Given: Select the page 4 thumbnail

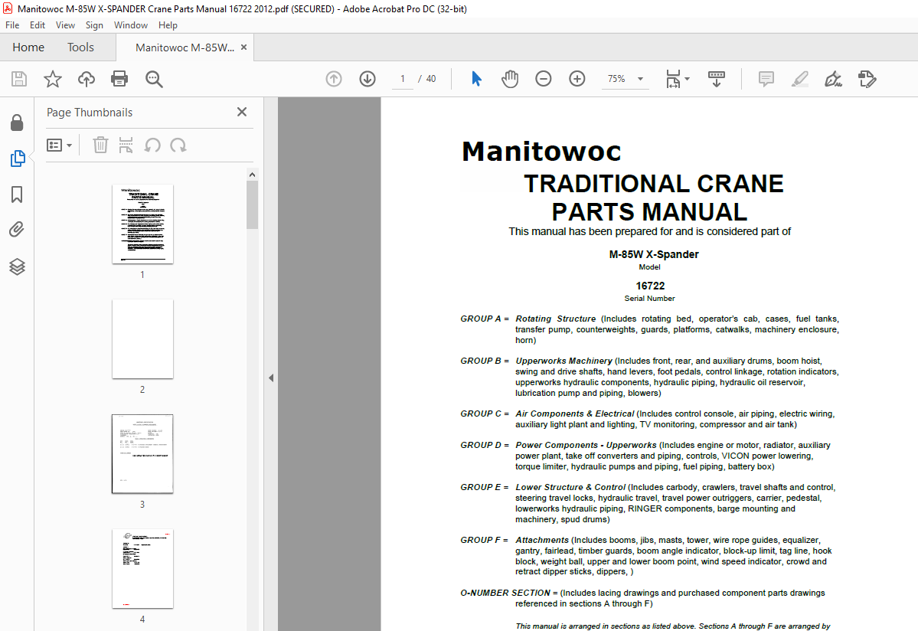Looking at the screenshot, I should click(143, 568).
